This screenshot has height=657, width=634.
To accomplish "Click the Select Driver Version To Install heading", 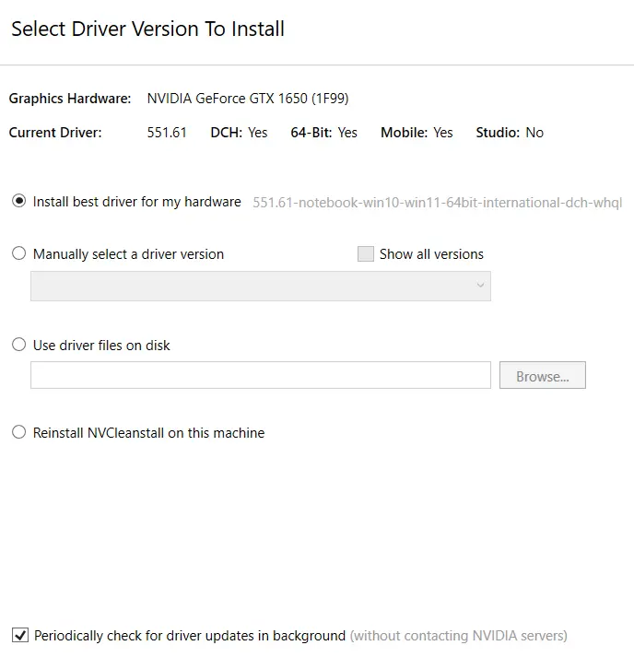I will click(147, 29).
